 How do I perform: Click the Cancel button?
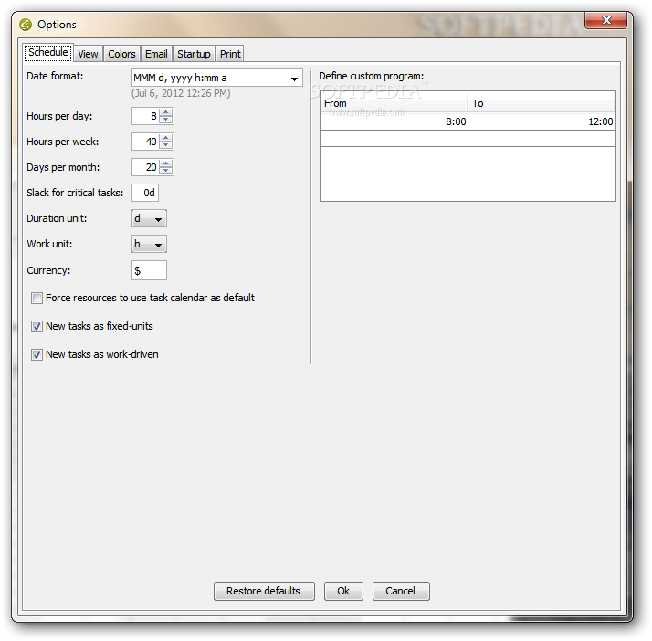click(401, 591)
